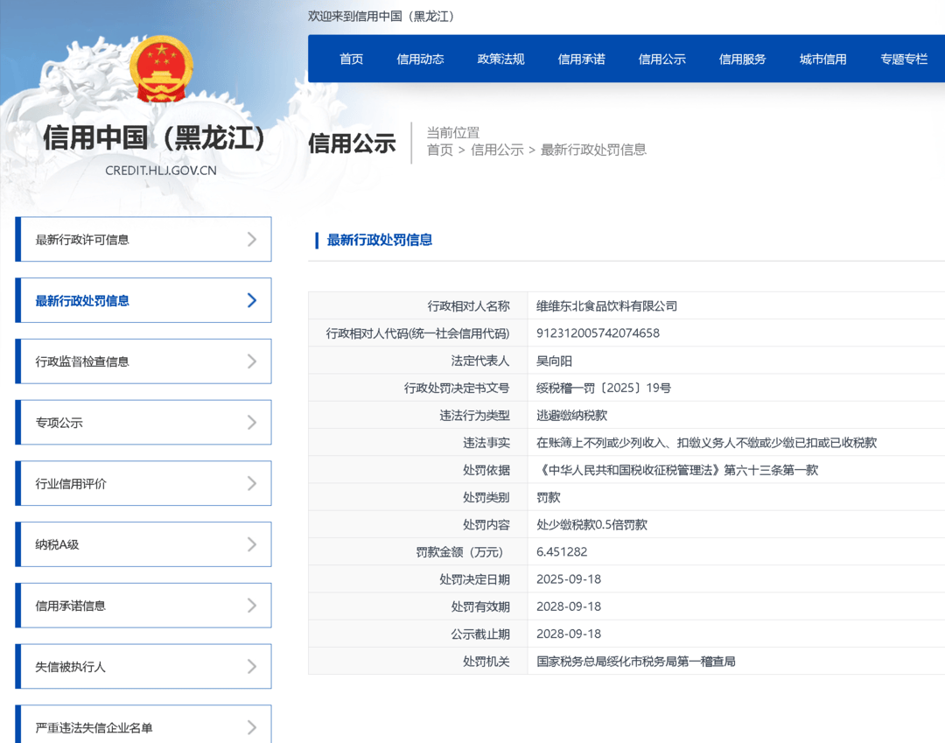Expand the 最新行政许可信息 panel
Screen dimensions: 945x743
pos(143,239)
